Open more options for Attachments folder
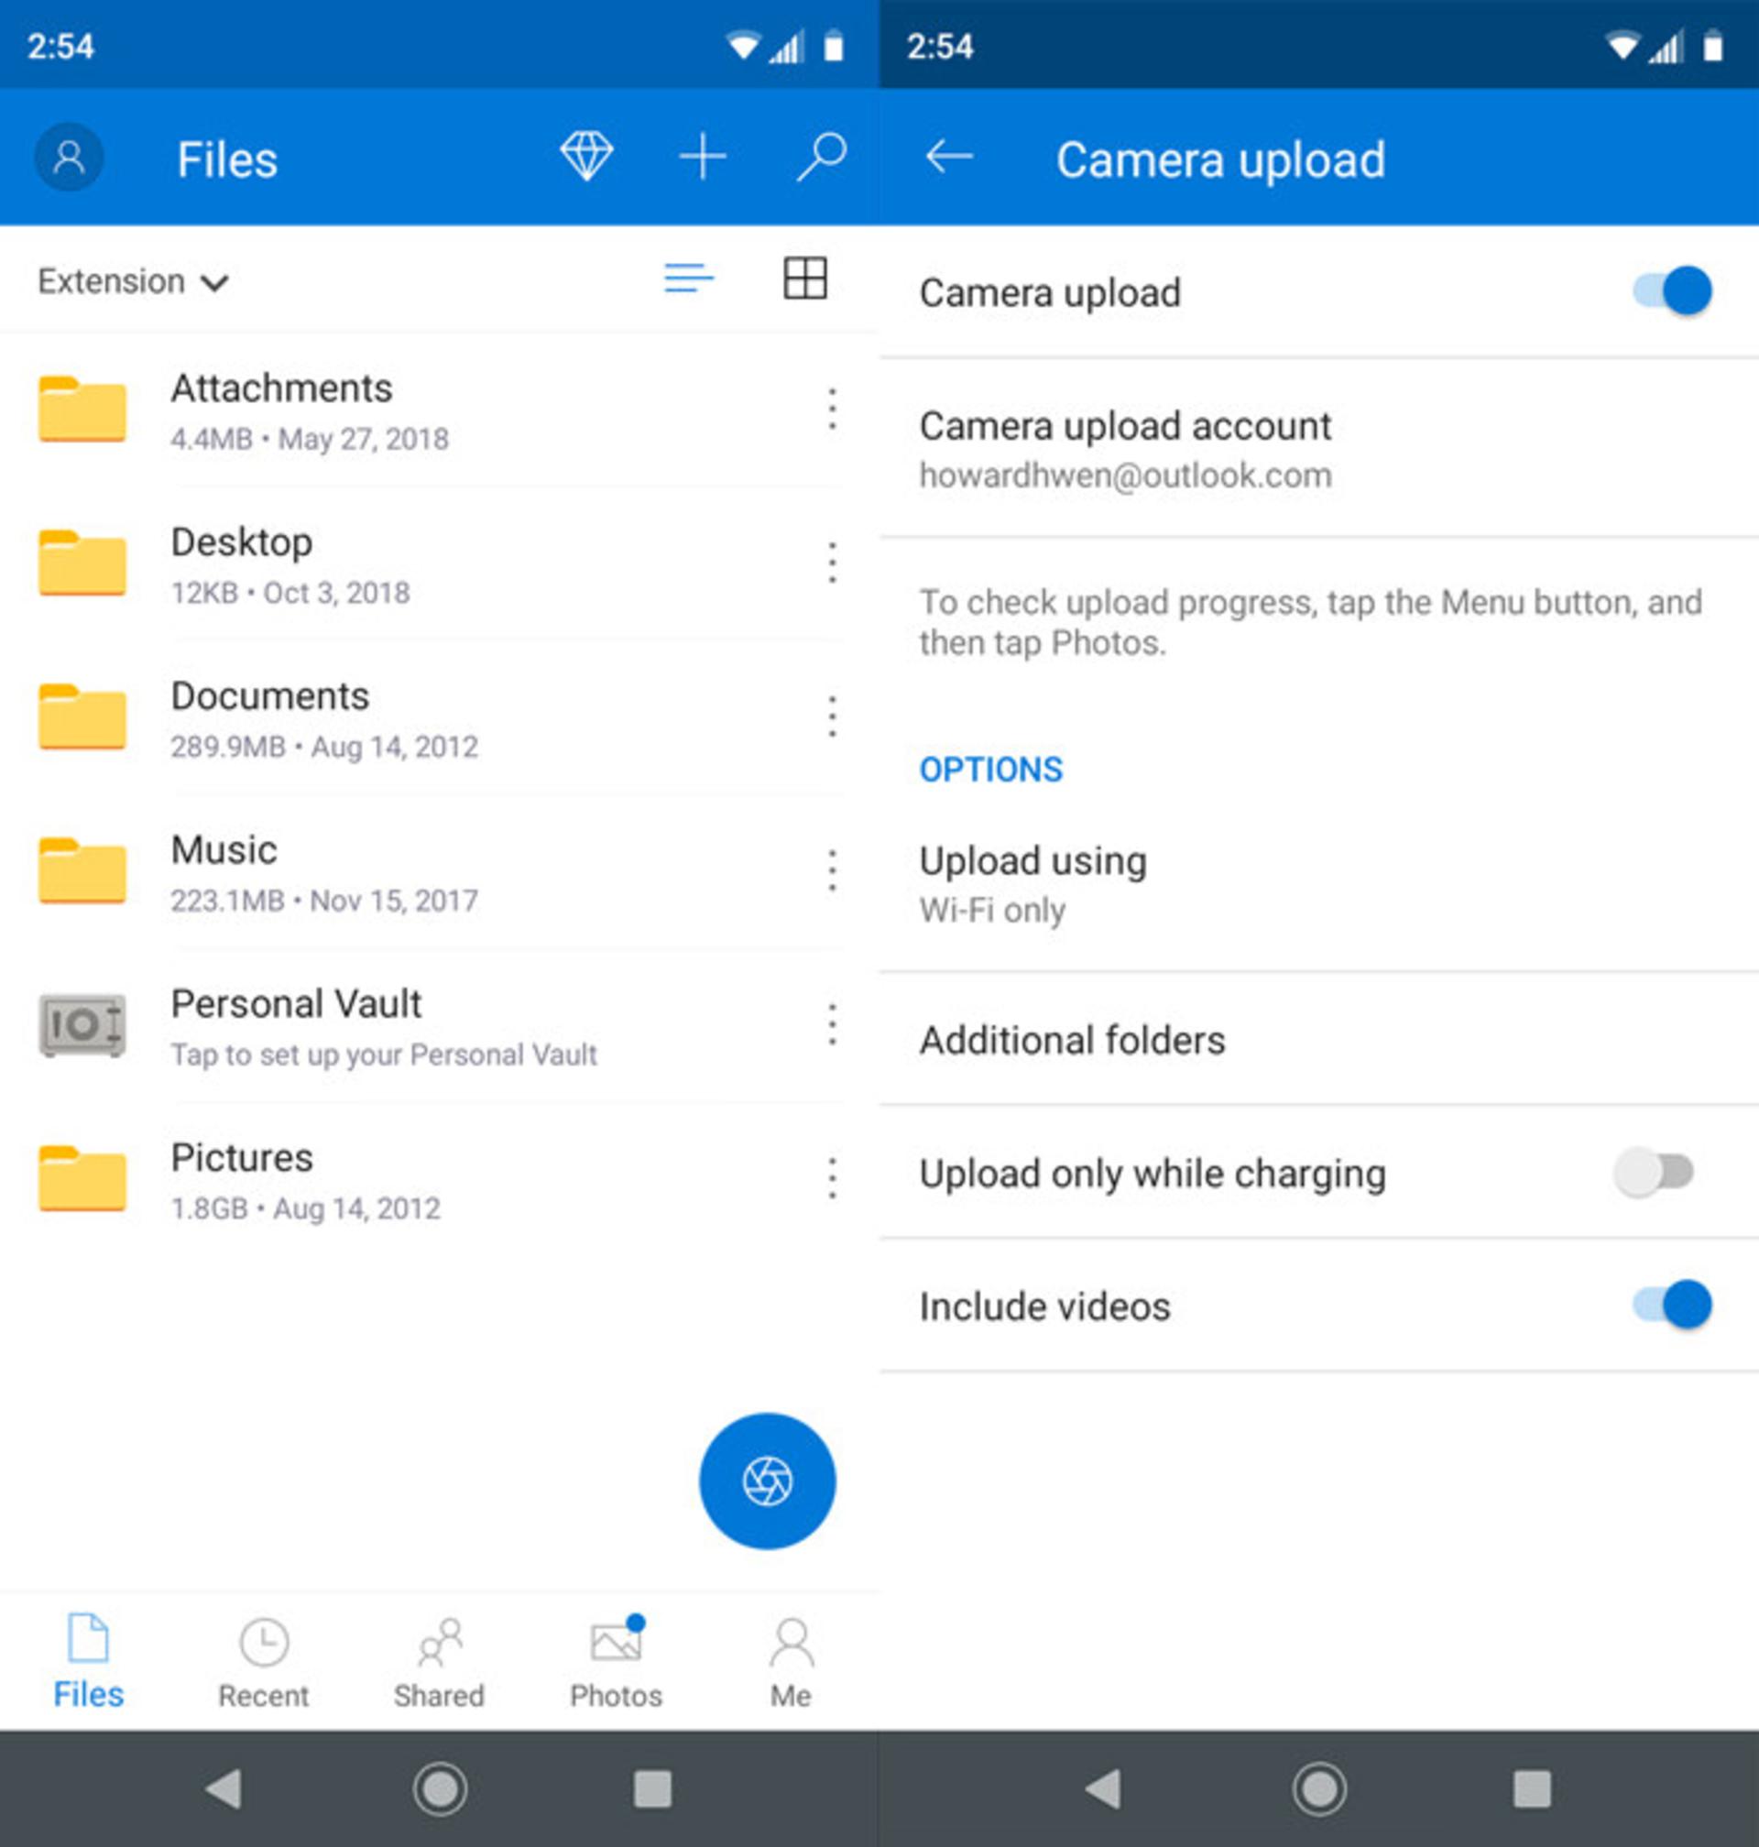Viewport: 1759px width, 1847px height. point(832,410)
